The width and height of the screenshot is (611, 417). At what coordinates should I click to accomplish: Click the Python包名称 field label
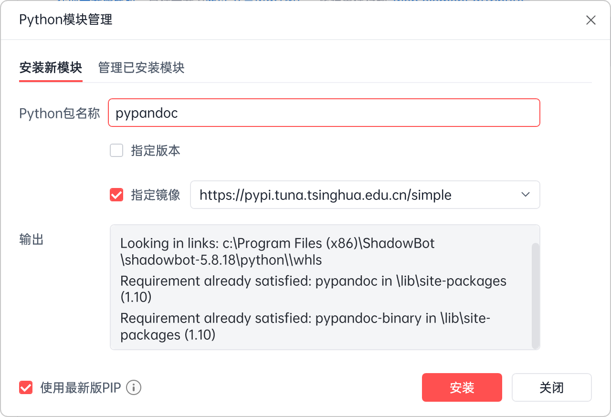pyautogui.click(x=60, y=113)
